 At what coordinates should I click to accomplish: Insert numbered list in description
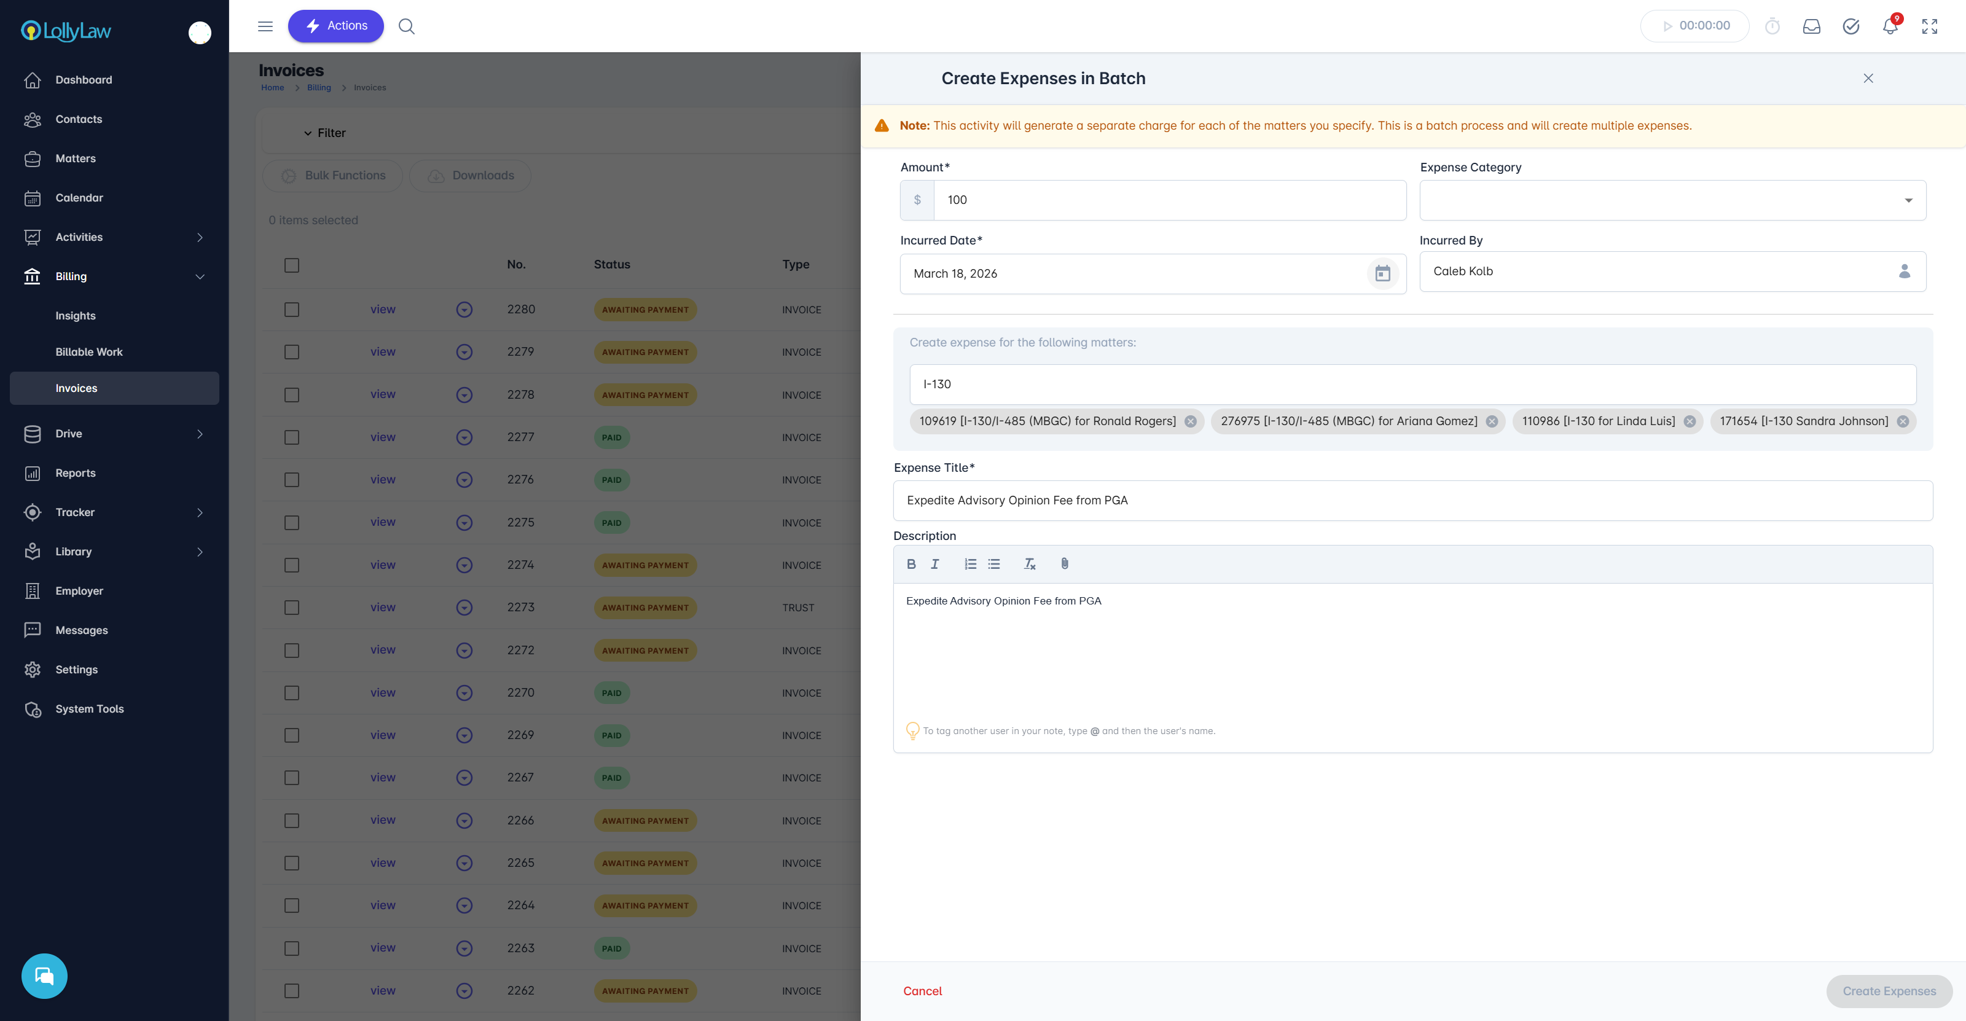pyautogui.click(x=970, y=564)
